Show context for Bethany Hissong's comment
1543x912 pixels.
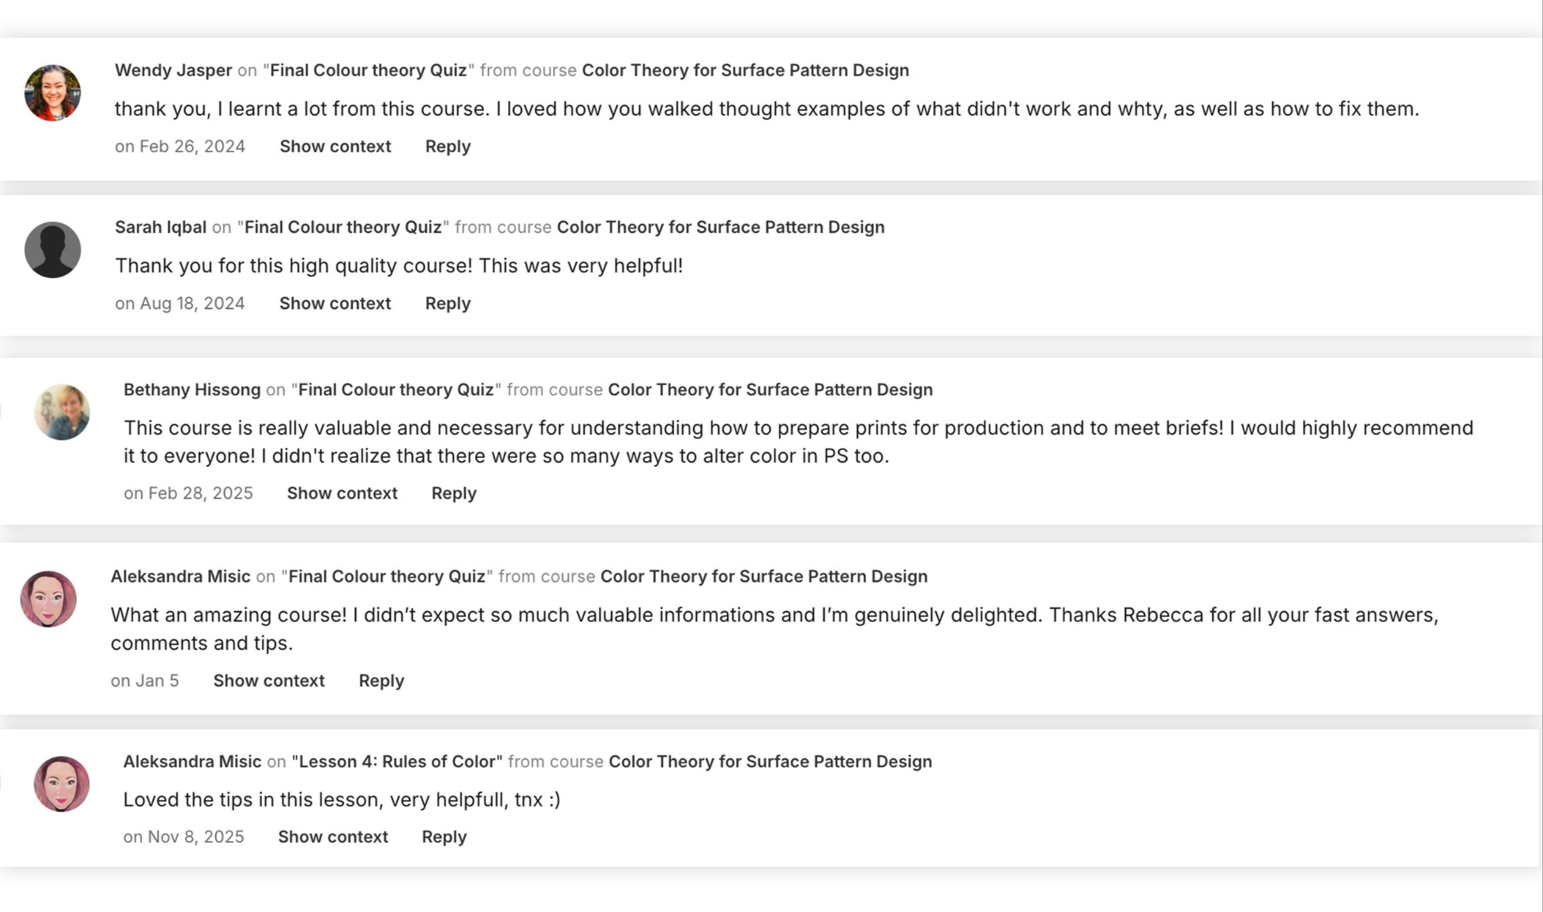pyautogui.click(x=342, y=493)
